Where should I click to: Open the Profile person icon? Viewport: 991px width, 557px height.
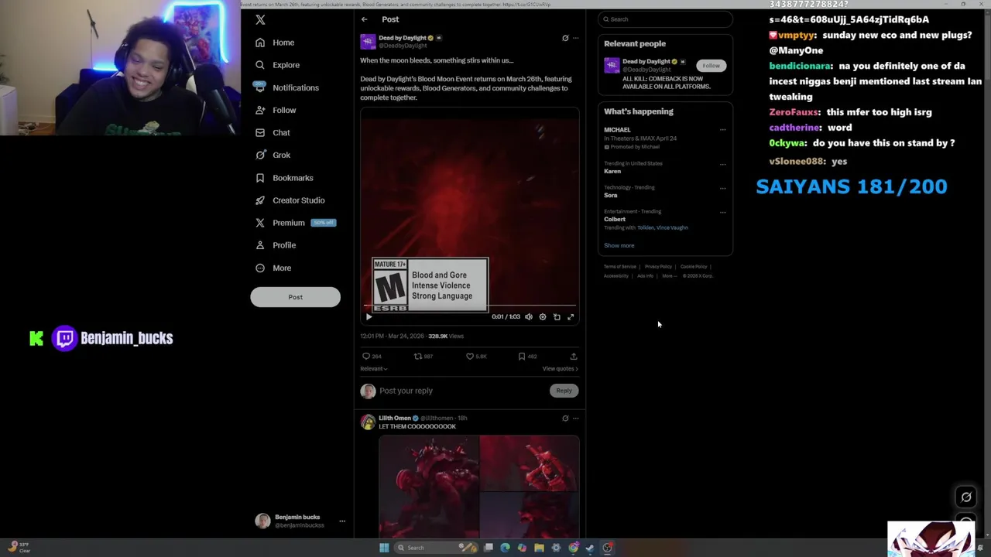tap(260, 245)
